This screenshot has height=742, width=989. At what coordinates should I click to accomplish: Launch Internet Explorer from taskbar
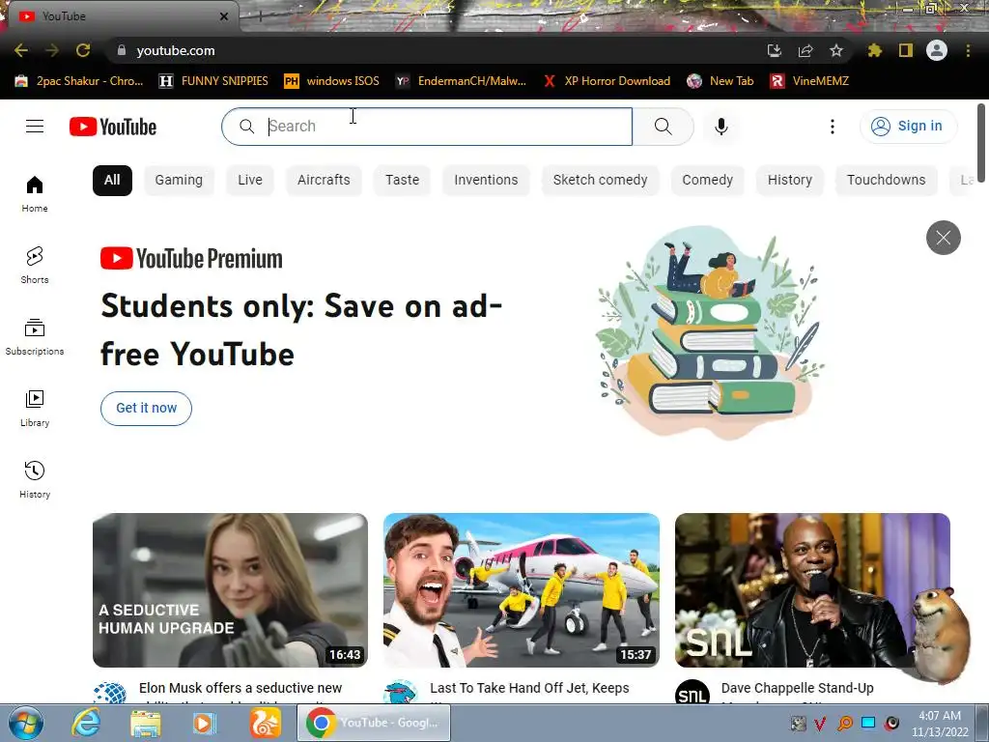point(86,723)
